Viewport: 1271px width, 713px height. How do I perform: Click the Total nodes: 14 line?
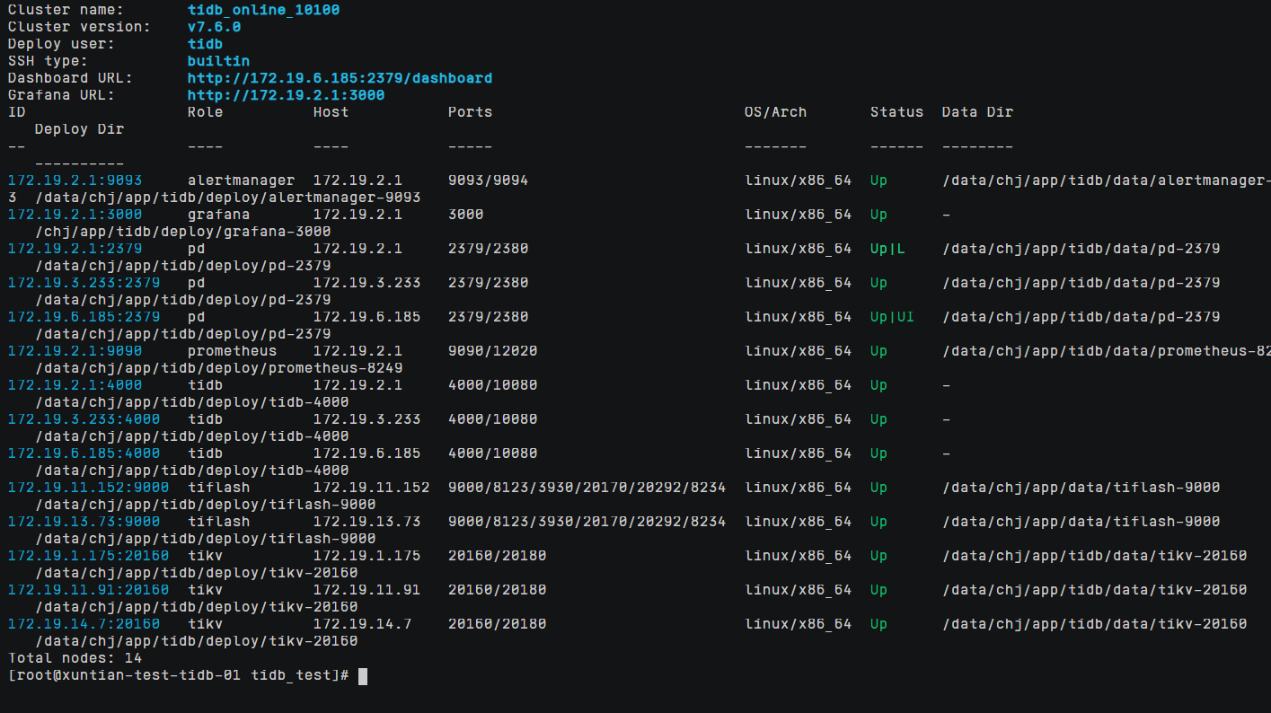point(75,658)
